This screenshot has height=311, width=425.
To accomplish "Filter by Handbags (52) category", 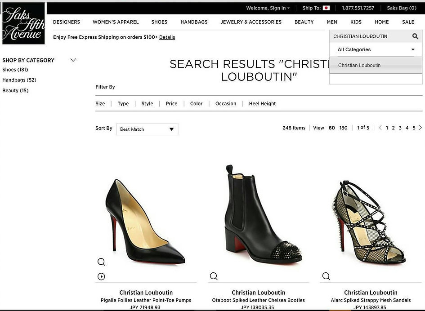I will point(19,80).
